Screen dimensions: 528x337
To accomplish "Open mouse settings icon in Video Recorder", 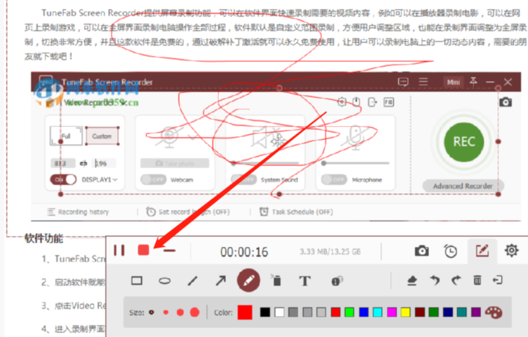I will pyautogui.click(x=357, y=102).
